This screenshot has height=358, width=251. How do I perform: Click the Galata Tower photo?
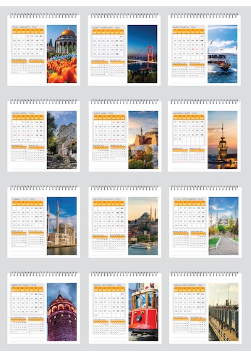pos(62,312)
